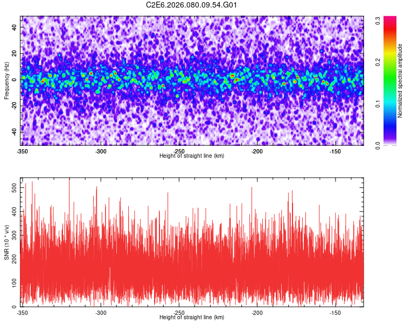This screenshot has width=404, height=323.
Task: Select the Frequency (Hz) axis label
Action: [6, 81]
